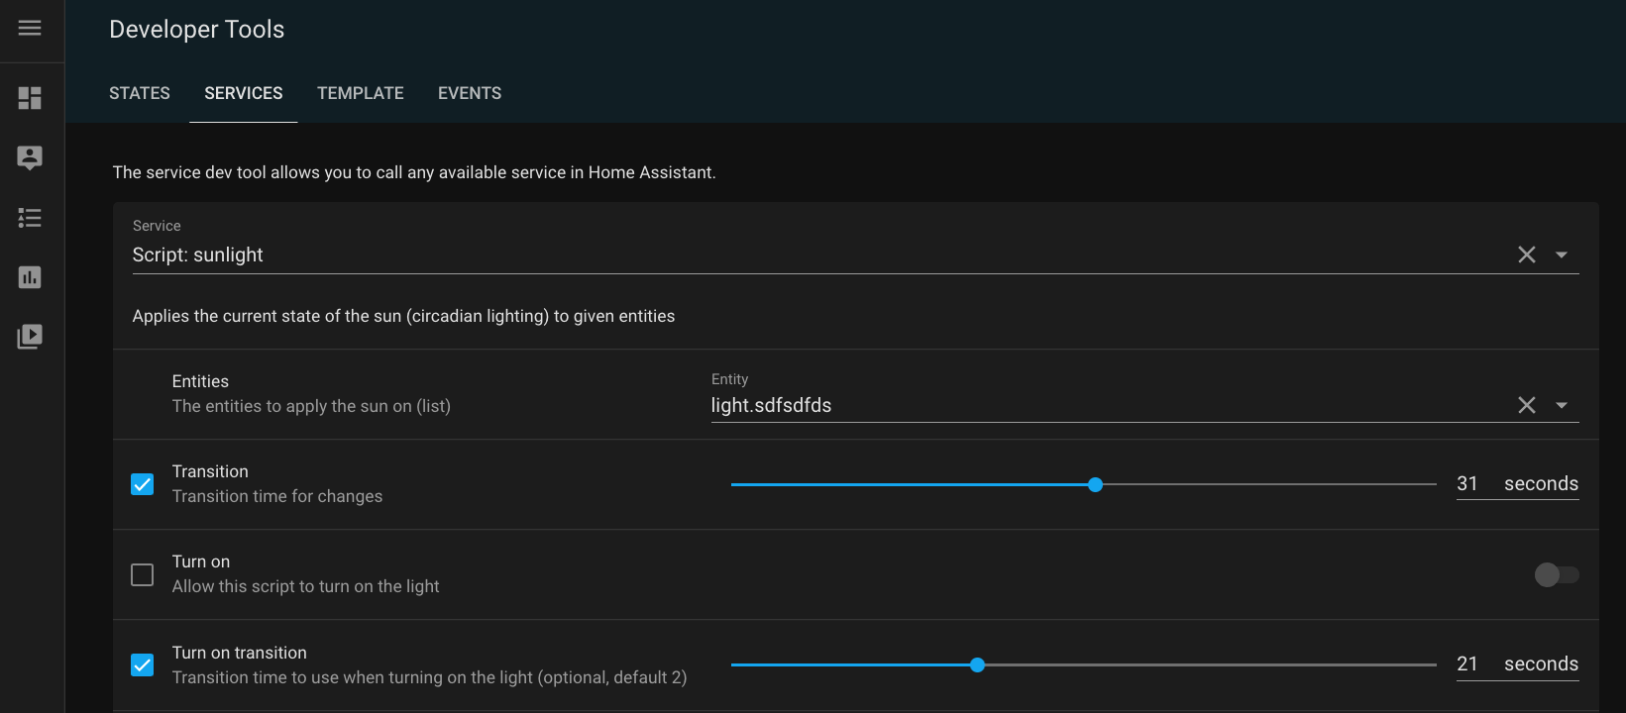Adjust the Transition seconds slider
This screenshot has height=713, width=1626.
pyautogui.click(x=1095, y=484)
